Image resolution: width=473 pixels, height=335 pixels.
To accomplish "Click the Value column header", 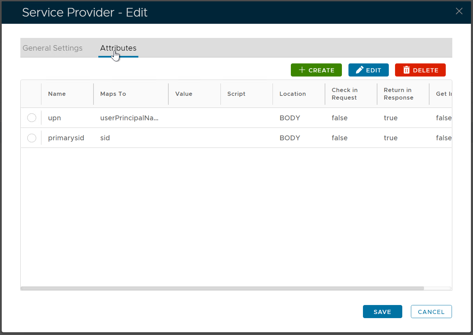I will point(184,94).
